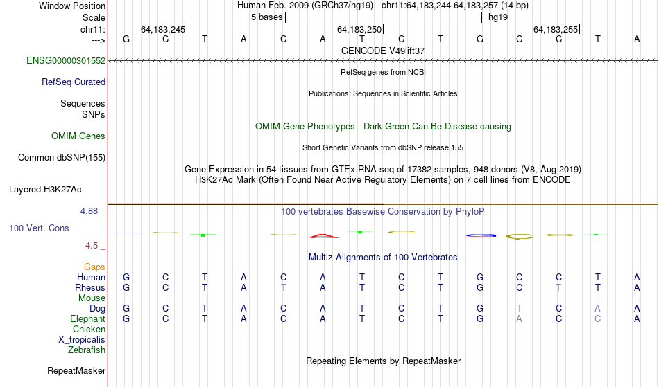Click the sequence direction arrow label

[99, 40]
